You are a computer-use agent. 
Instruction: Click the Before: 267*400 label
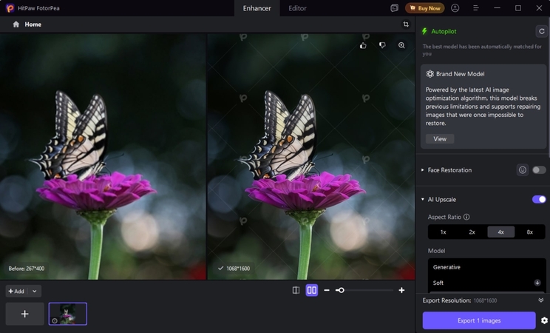coord(27,269)
